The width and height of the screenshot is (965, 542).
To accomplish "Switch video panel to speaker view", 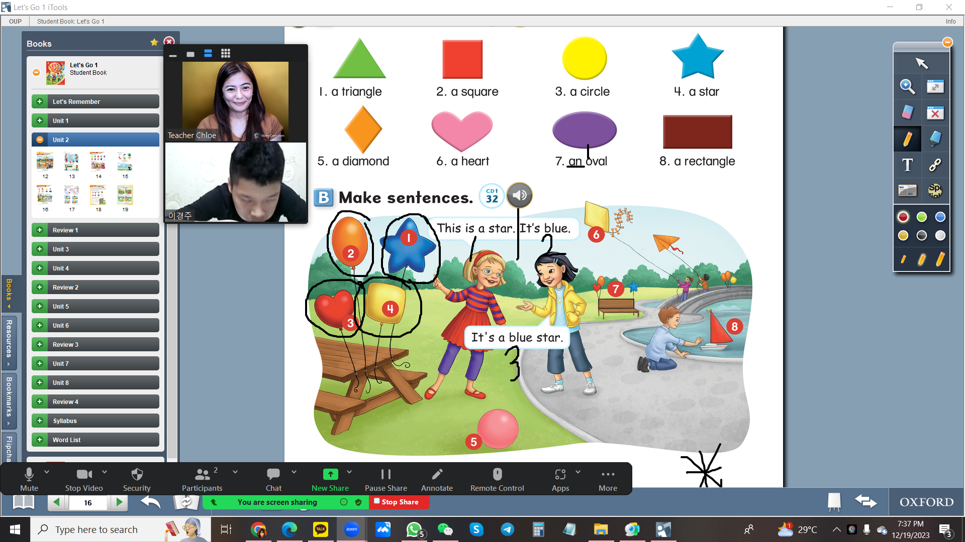I will pyautogui.click(x=208, y=53).
